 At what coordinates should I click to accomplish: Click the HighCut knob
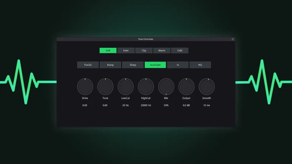pos(146,87)
